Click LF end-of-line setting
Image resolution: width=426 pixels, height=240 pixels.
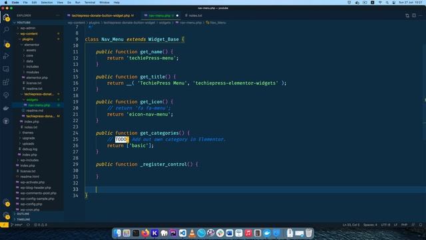pos(395,225)
